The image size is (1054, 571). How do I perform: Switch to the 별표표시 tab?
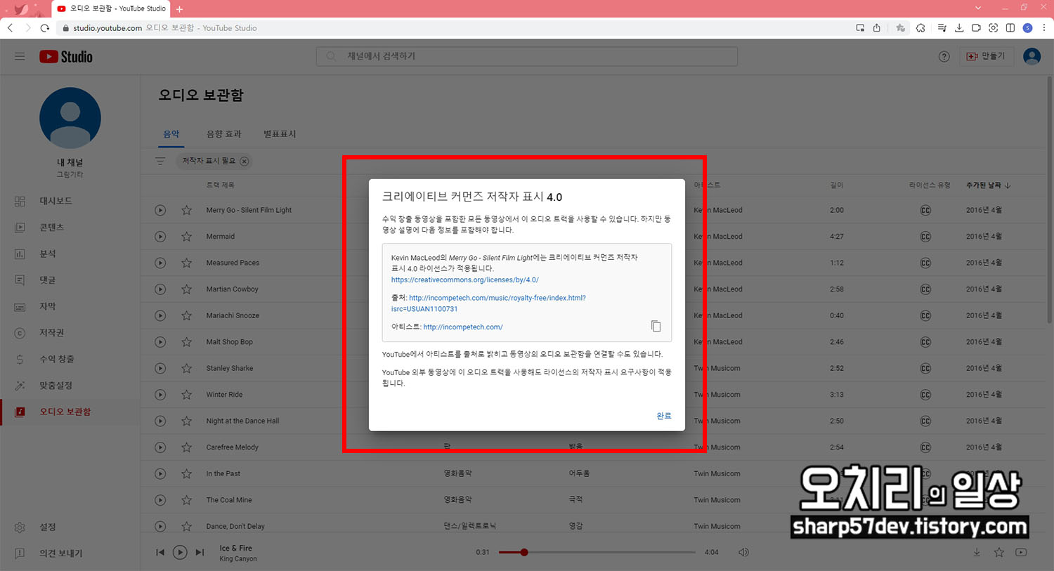tap(280, 133)
